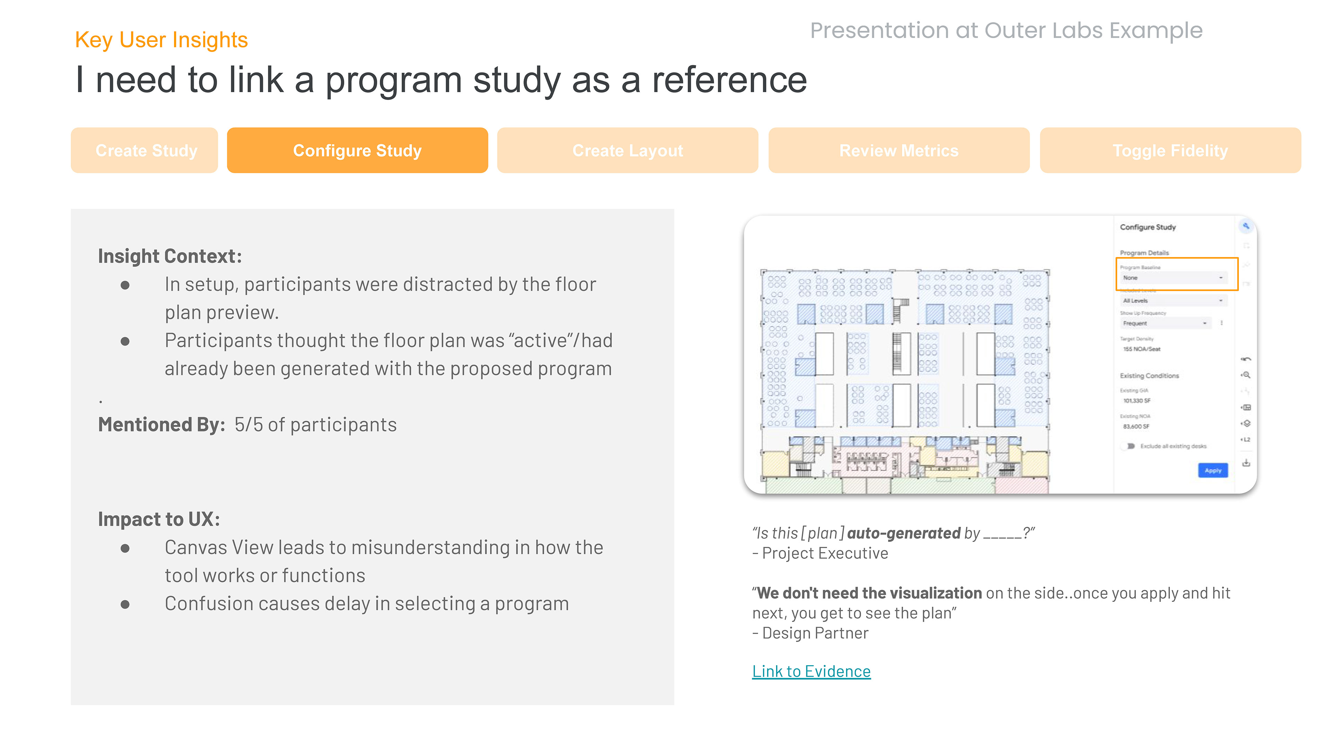This screenshot has height=748, width=1331.
Task: Click the floor plan preview image
Action: coord(905,381)
